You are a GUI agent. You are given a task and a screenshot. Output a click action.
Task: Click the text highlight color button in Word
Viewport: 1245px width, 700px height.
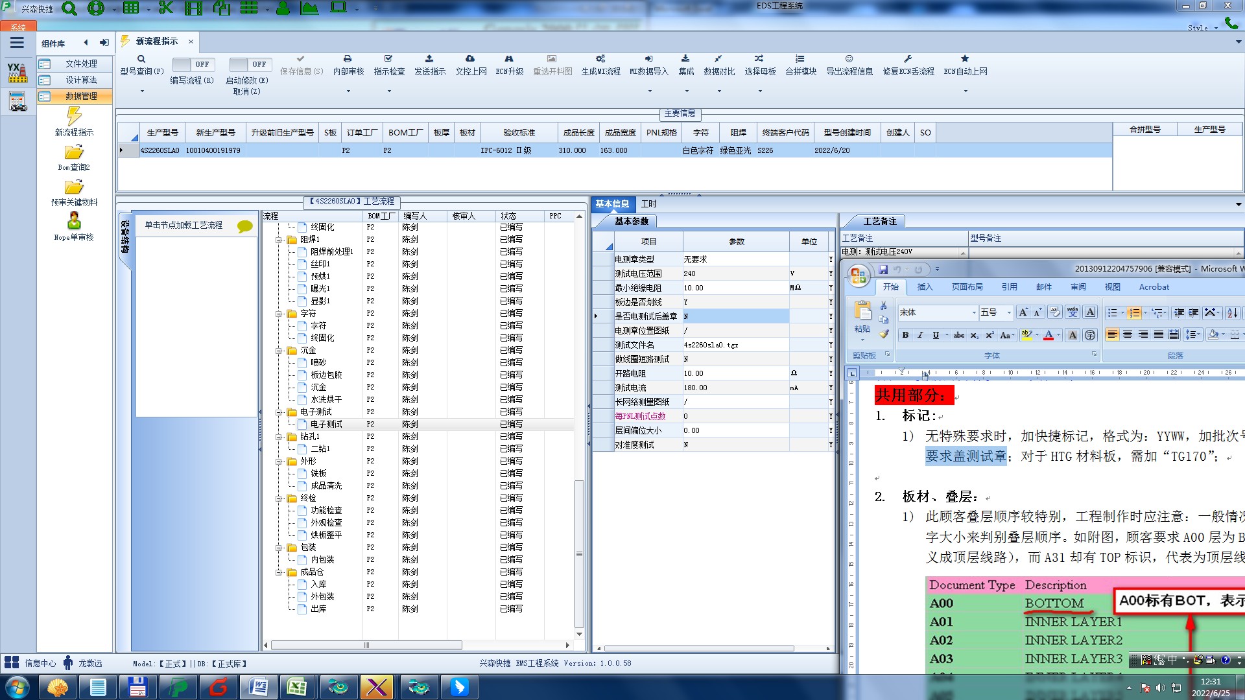point(1026,335)
